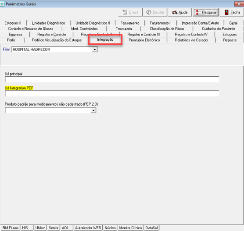Open the Registro e Controle tab

click(x=51, y=35)
